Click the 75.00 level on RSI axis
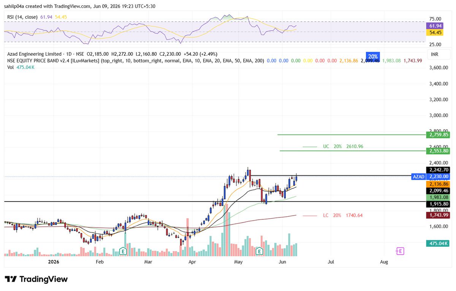456x291 pixels. [x=435, y=19]
